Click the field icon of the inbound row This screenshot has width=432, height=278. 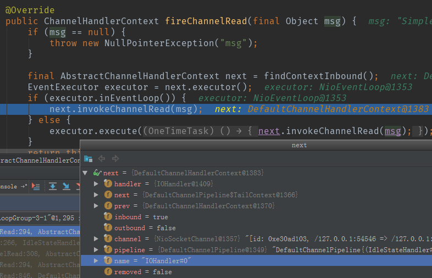pos(108,216)
